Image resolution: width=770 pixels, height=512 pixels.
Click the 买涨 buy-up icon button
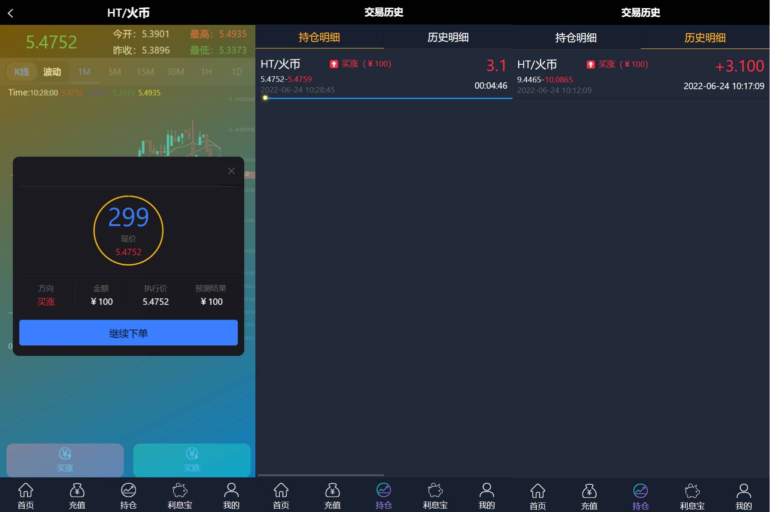(x=64, y=460)
